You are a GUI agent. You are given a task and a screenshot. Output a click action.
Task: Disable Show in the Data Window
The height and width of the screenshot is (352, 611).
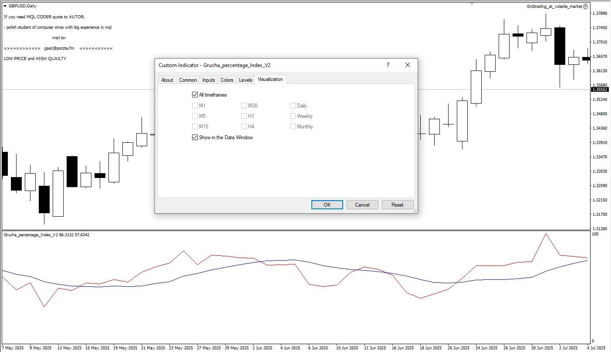(x=195, y=137)
